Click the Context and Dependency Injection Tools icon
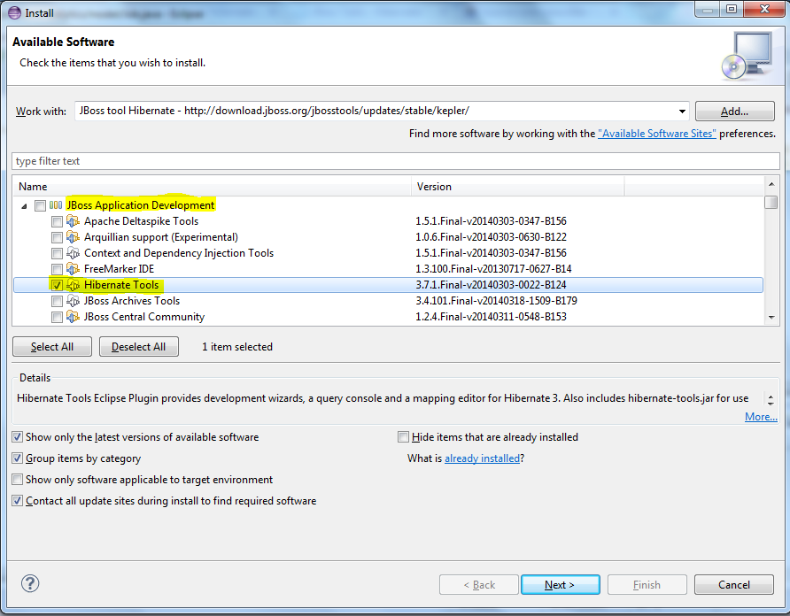Screen dimensions: 790x616 73,253
